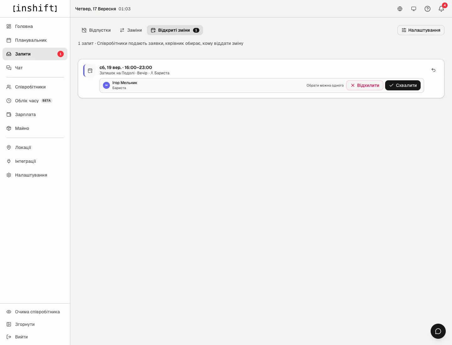Open help question mark icon
This screenshot has height=345, width=452.
pos(428,9)
